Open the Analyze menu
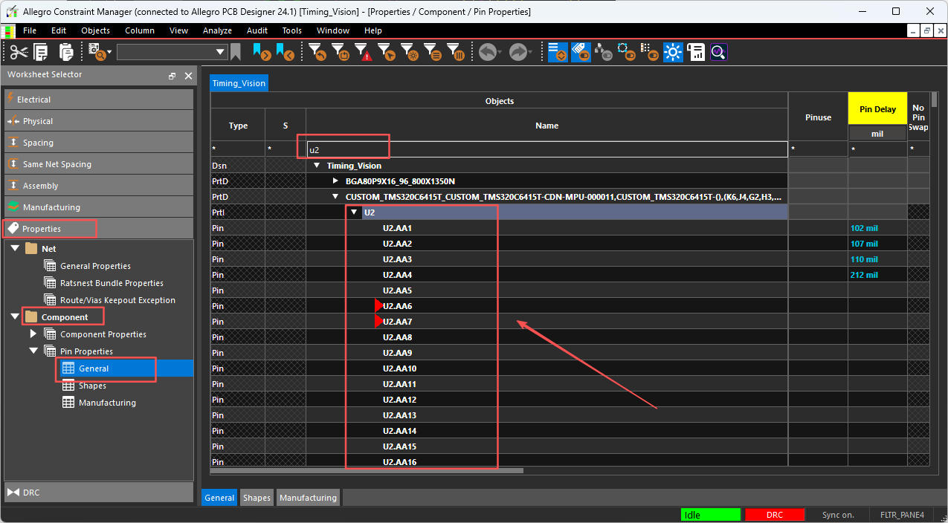Screen dimensions: 948x523 click(217, 30)
